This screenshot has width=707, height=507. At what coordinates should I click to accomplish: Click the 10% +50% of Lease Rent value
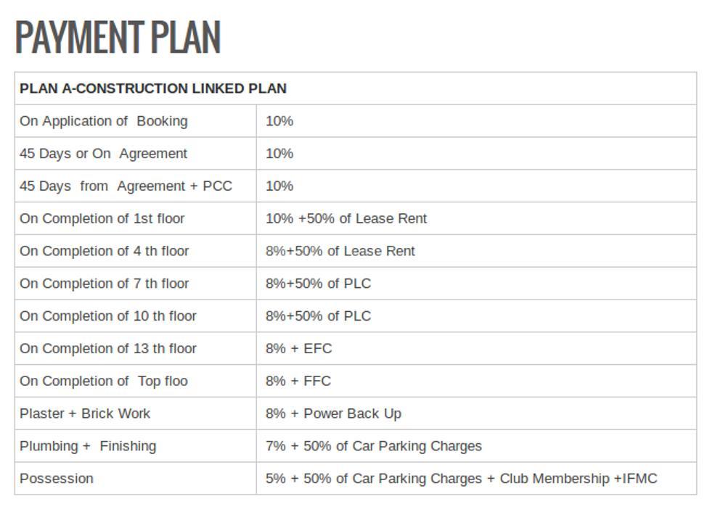click(x=346, y=218)
